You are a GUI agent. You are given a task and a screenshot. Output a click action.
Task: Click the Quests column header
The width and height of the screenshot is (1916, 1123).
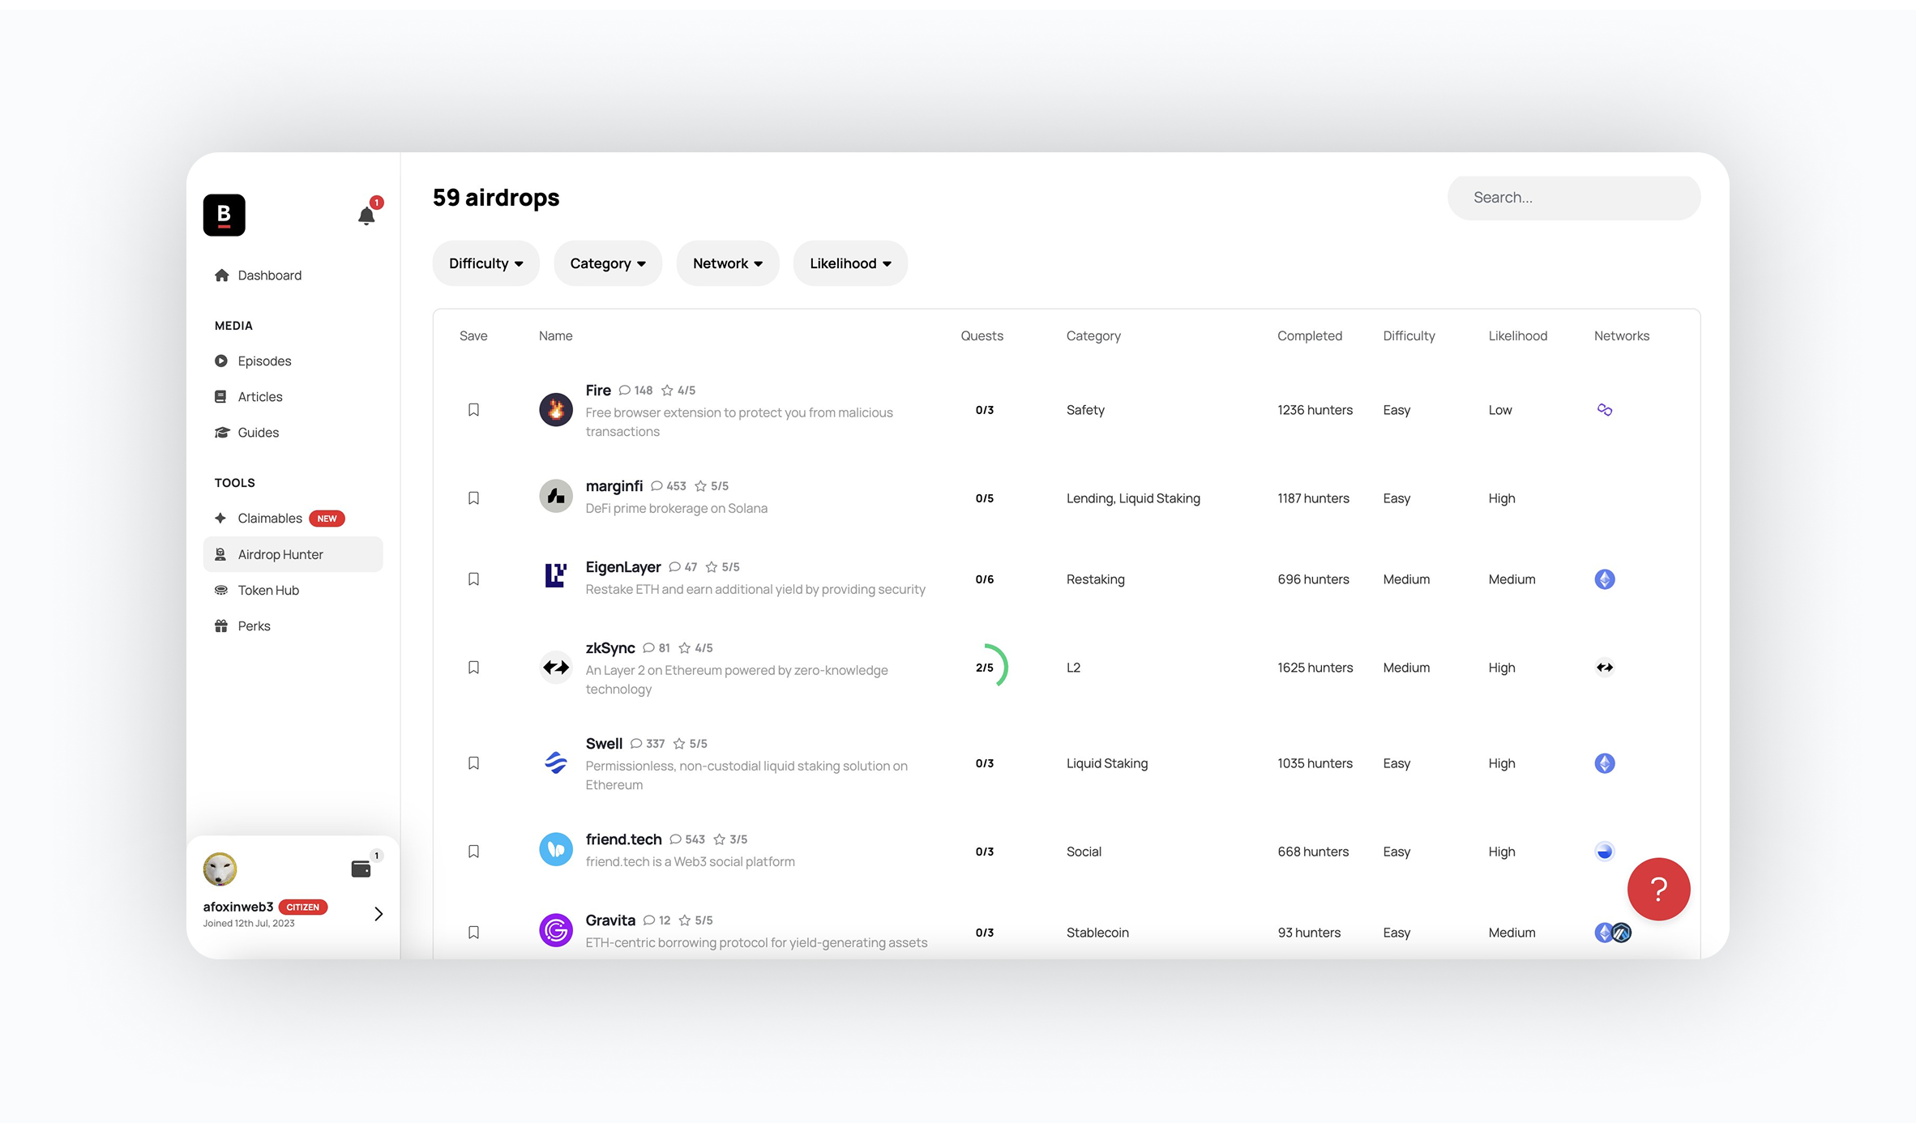coord(982,335)
